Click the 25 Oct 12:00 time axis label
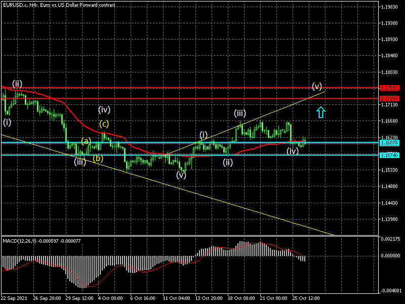Image resolution: width=405 pixels, height=304 pixels. tap(305, 298)
